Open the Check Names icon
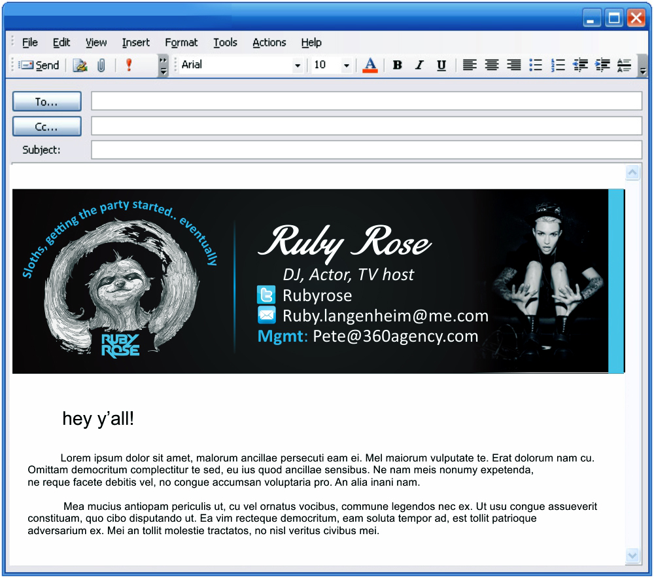 tap(80, 65)
